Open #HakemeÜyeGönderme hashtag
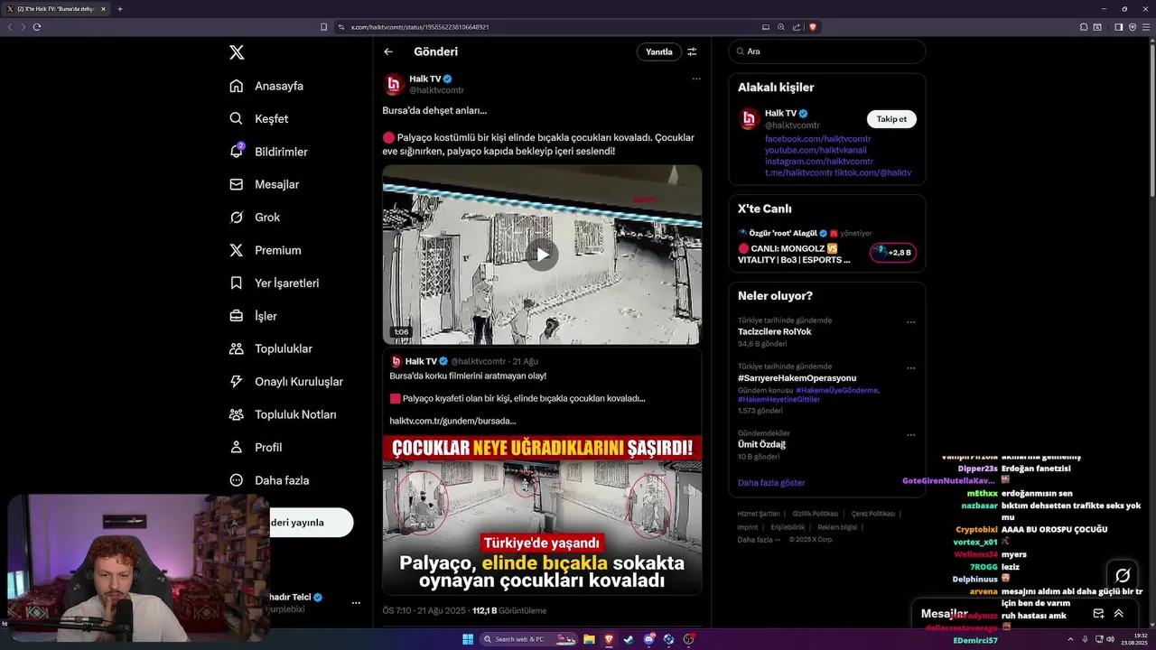This screenshot has height=650, width=1156. click(836, 390)
